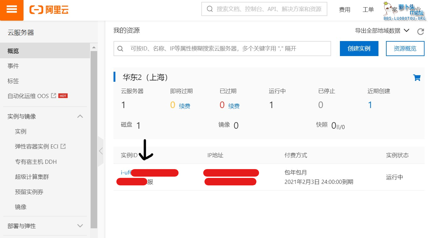Screen dimensions: 428x238
Task: Click external link icon beside 弹性容器实例 ECI
Action: tap(63, 146)
